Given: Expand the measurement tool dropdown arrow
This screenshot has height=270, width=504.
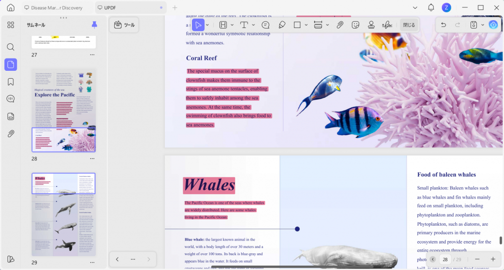Looking at the screenshot, I should (x=327, y=25).
